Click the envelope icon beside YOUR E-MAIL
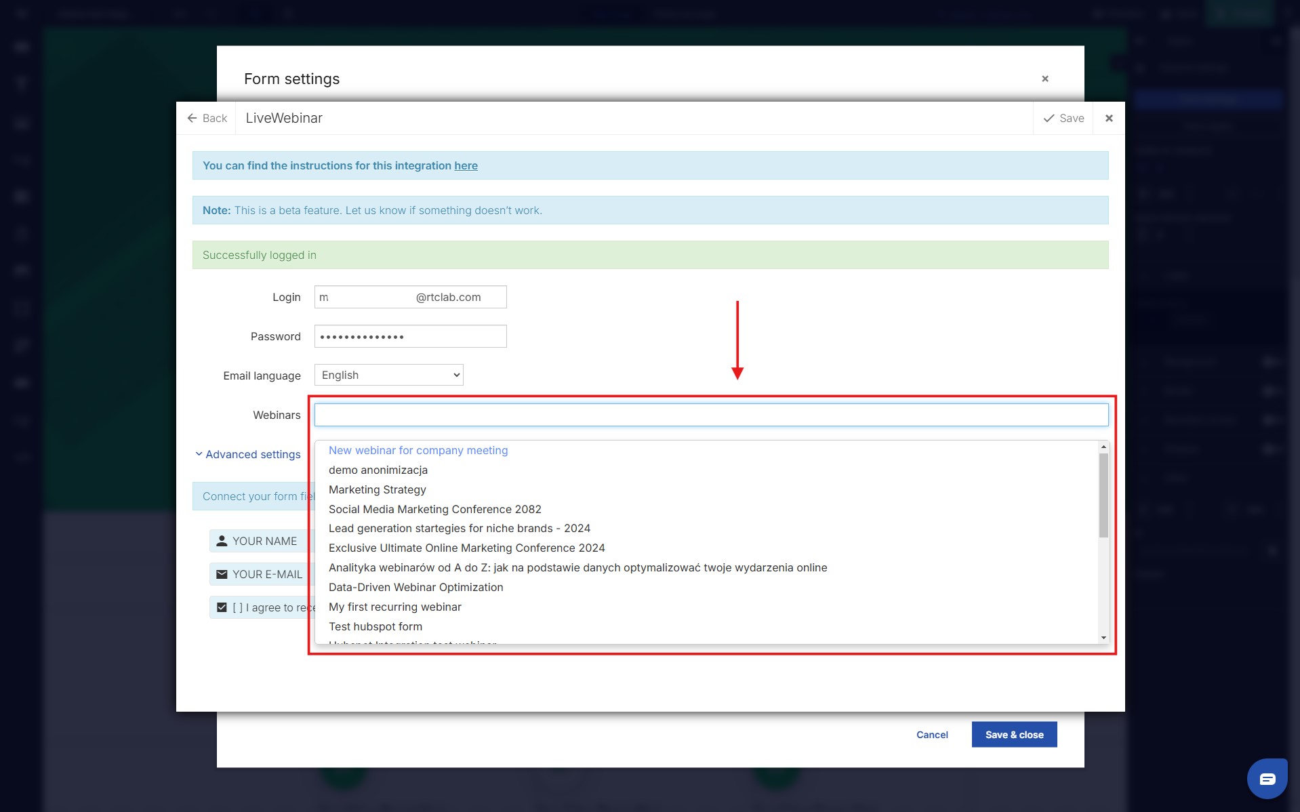 [x=222, y=574]
